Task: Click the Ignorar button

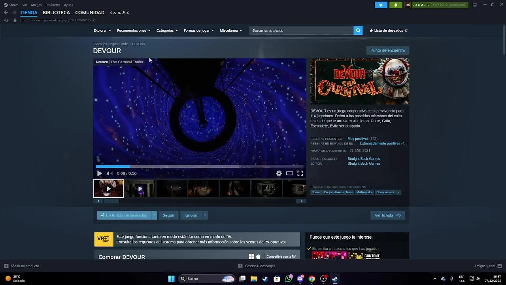Action: [x=191, y=215]
